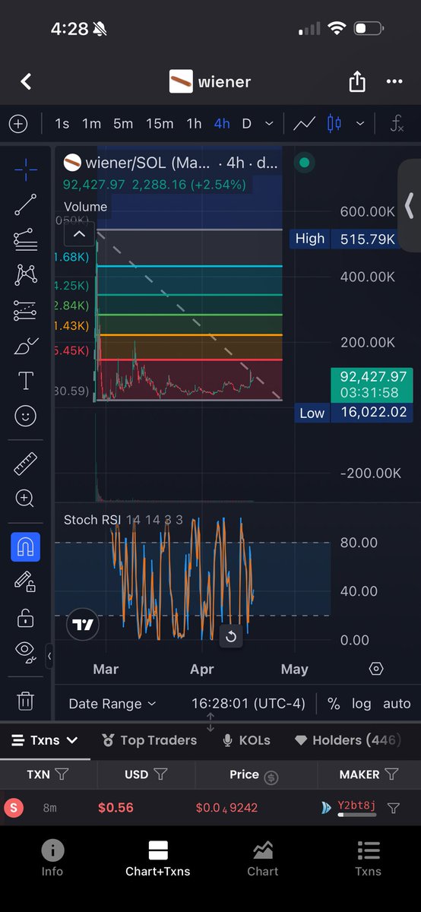This screenshot has width=421, height=912.
Task: Add a symbol with the plus circle
Action: (17, 123)
